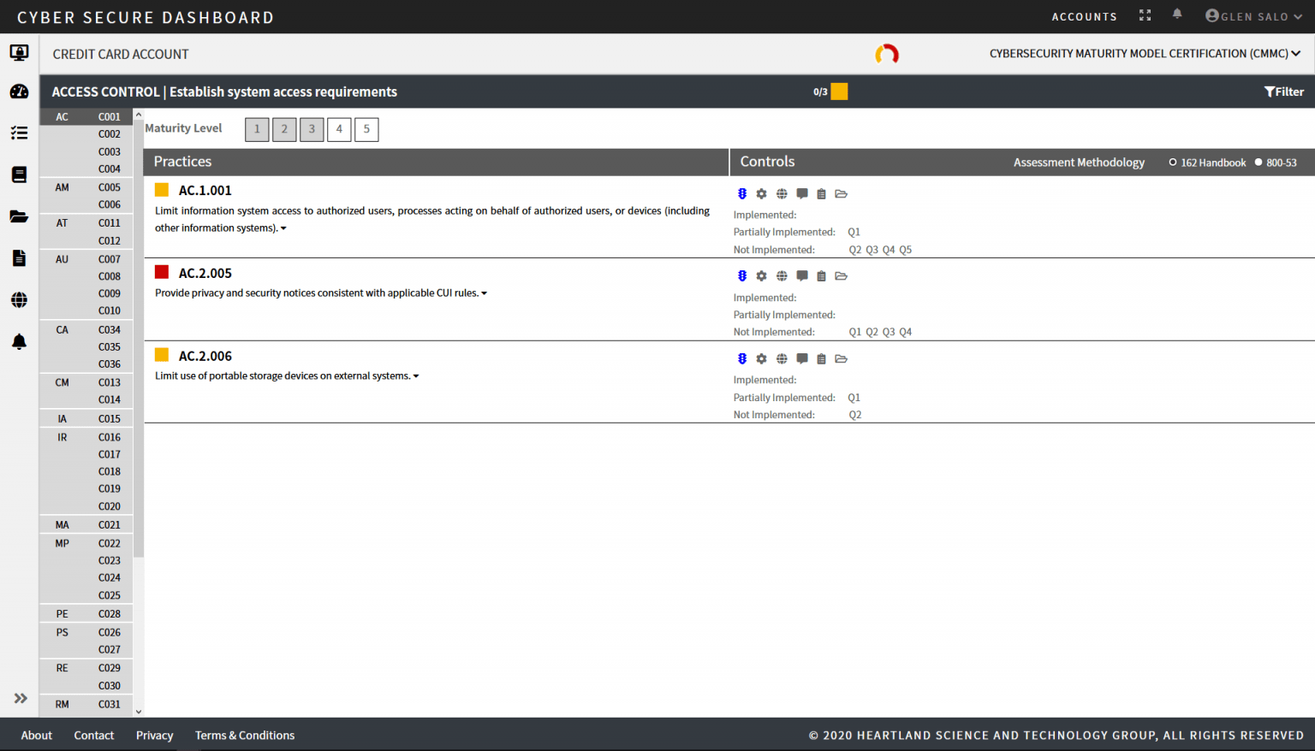Expand AC.2.005 practice description arrow
Screen dimensions: 1315x751
tap(484, 293)
